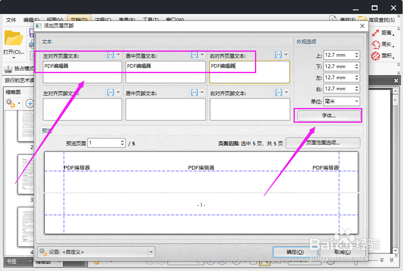Click Advanced Search folder icon

363,19
